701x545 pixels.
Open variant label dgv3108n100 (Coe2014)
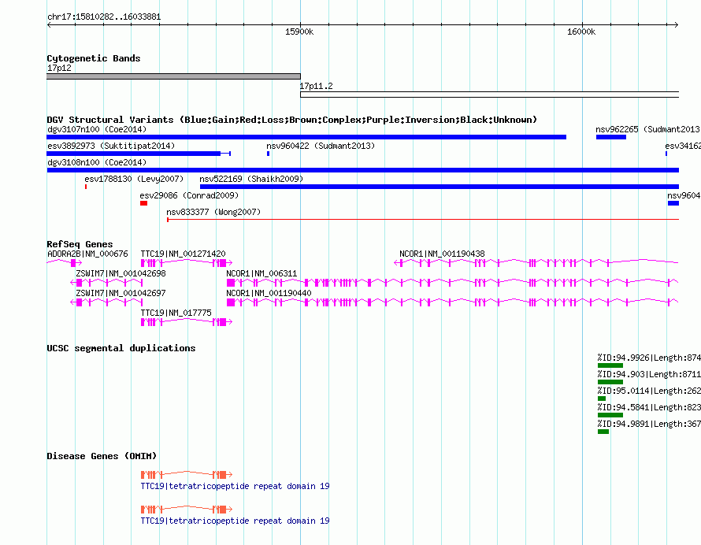click(97, 162)
